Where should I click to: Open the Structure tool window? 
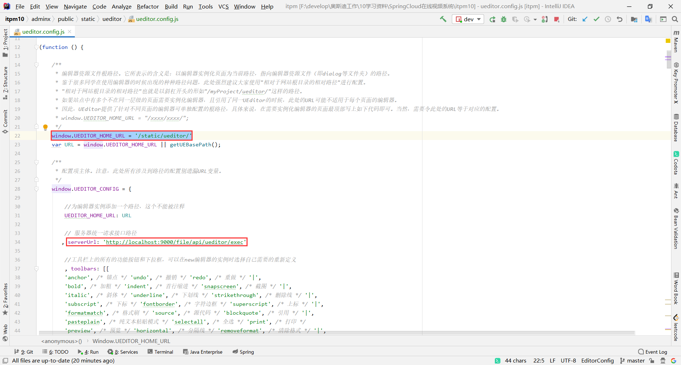tap(5, 83)
